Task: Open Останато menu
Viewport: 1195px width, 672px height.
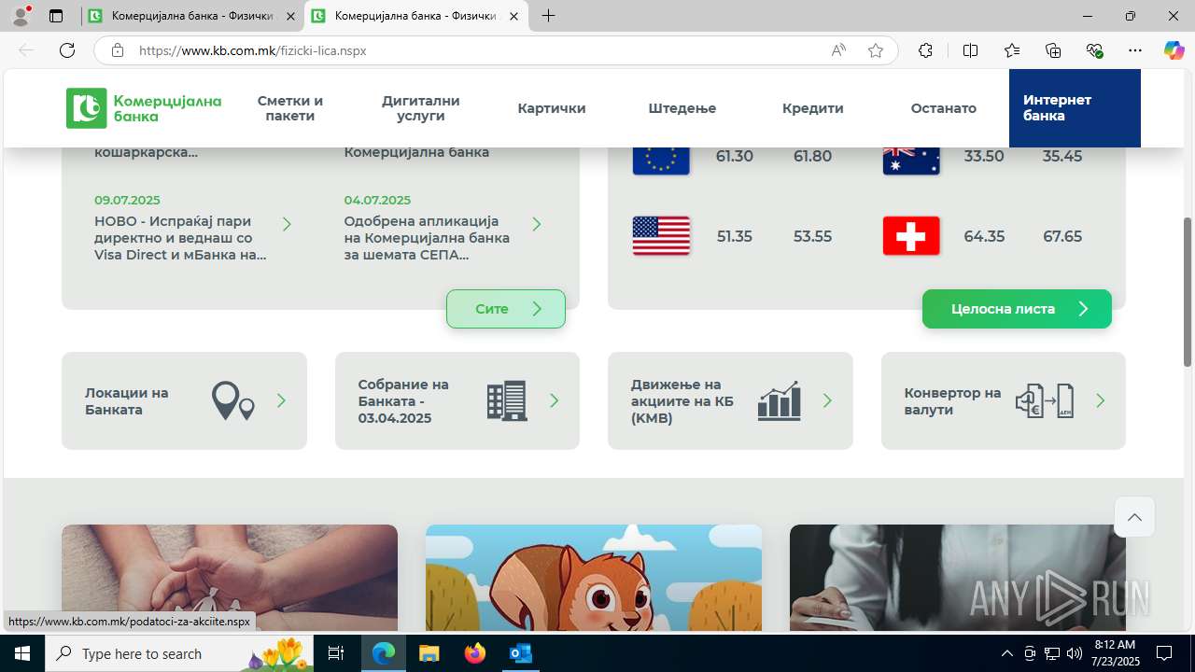Action: click(944, 108)
